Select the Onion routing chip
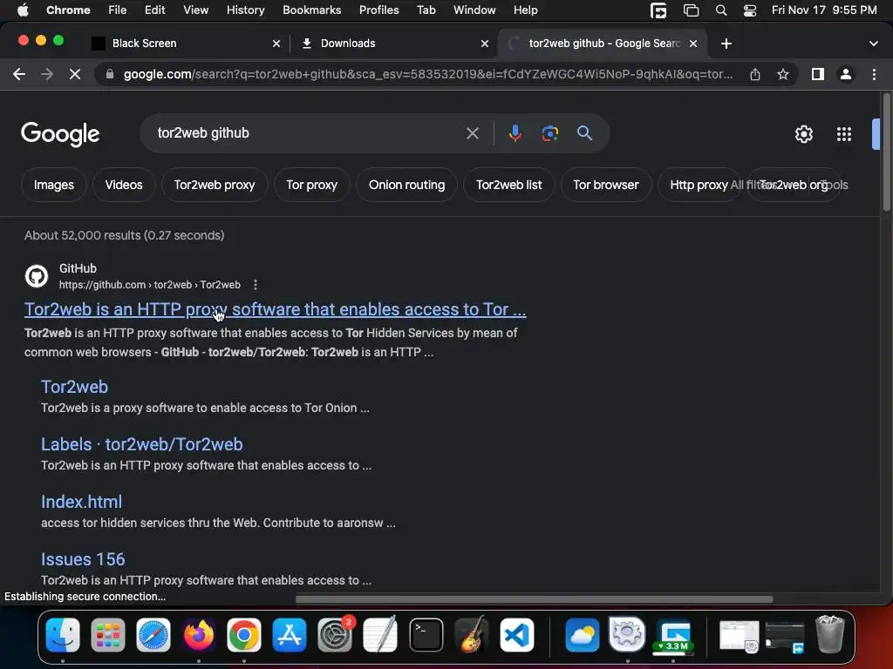This screenshot has width=893, height=669. 406,185
